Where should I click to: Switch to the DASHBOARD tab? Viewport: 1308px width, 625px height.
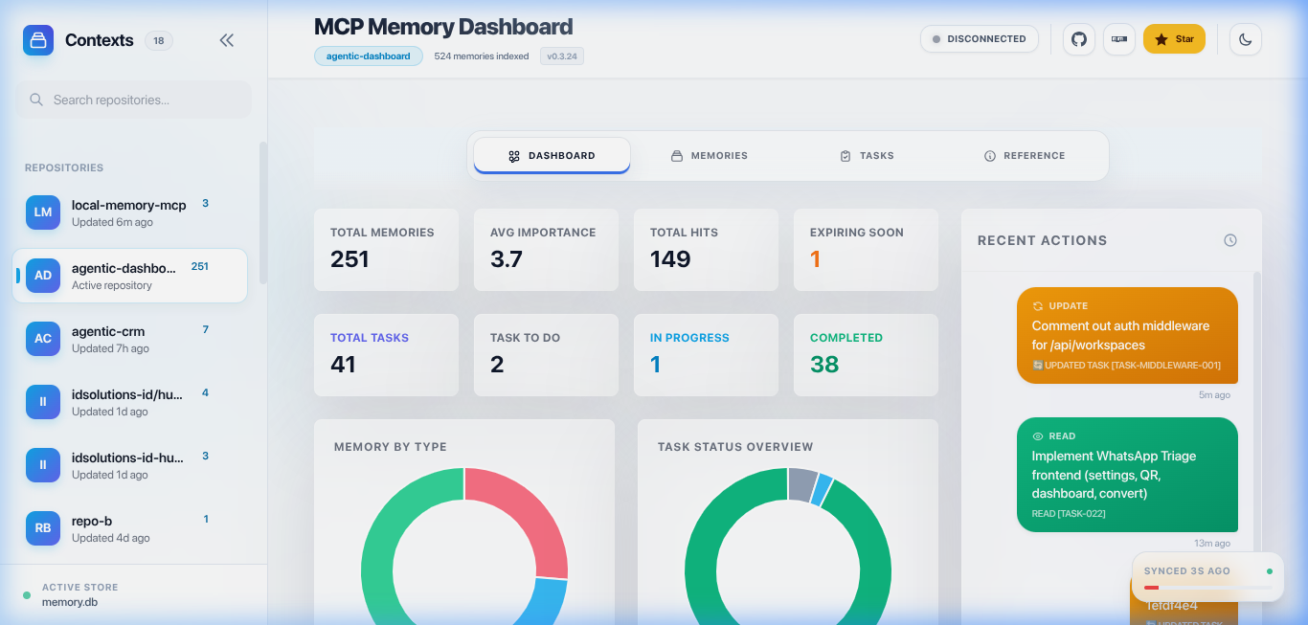(553, 156)
